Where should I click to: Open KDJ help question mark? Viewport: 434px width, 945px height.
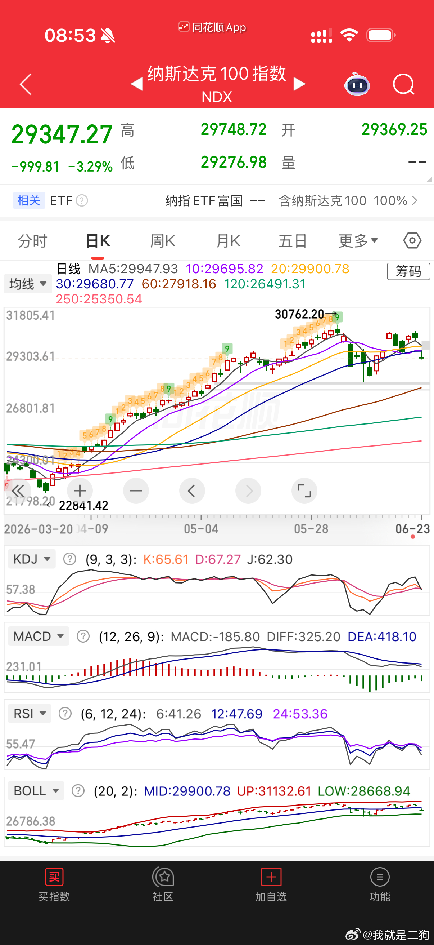pyautogui.click(x=69, y=559)
